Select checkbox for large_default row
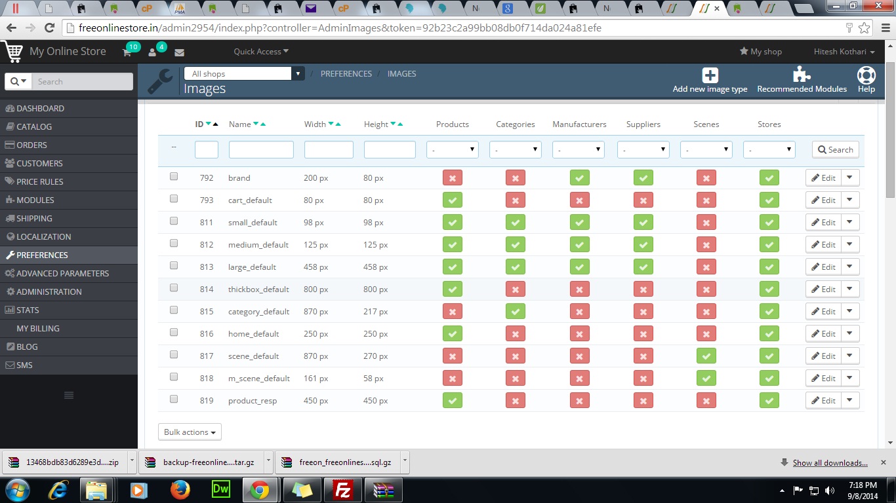 pyautogui.click(x=174, y=265)
